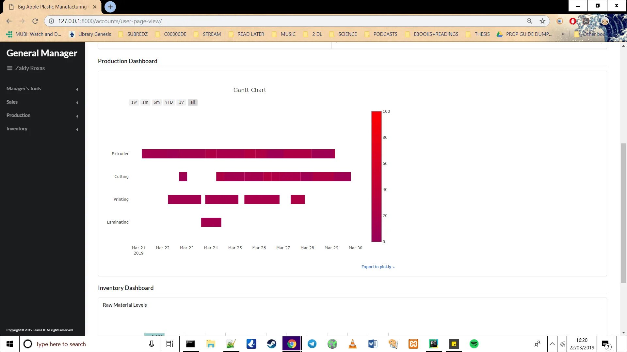Expand the Inventory sidebar section

click(x=17, y=129)
